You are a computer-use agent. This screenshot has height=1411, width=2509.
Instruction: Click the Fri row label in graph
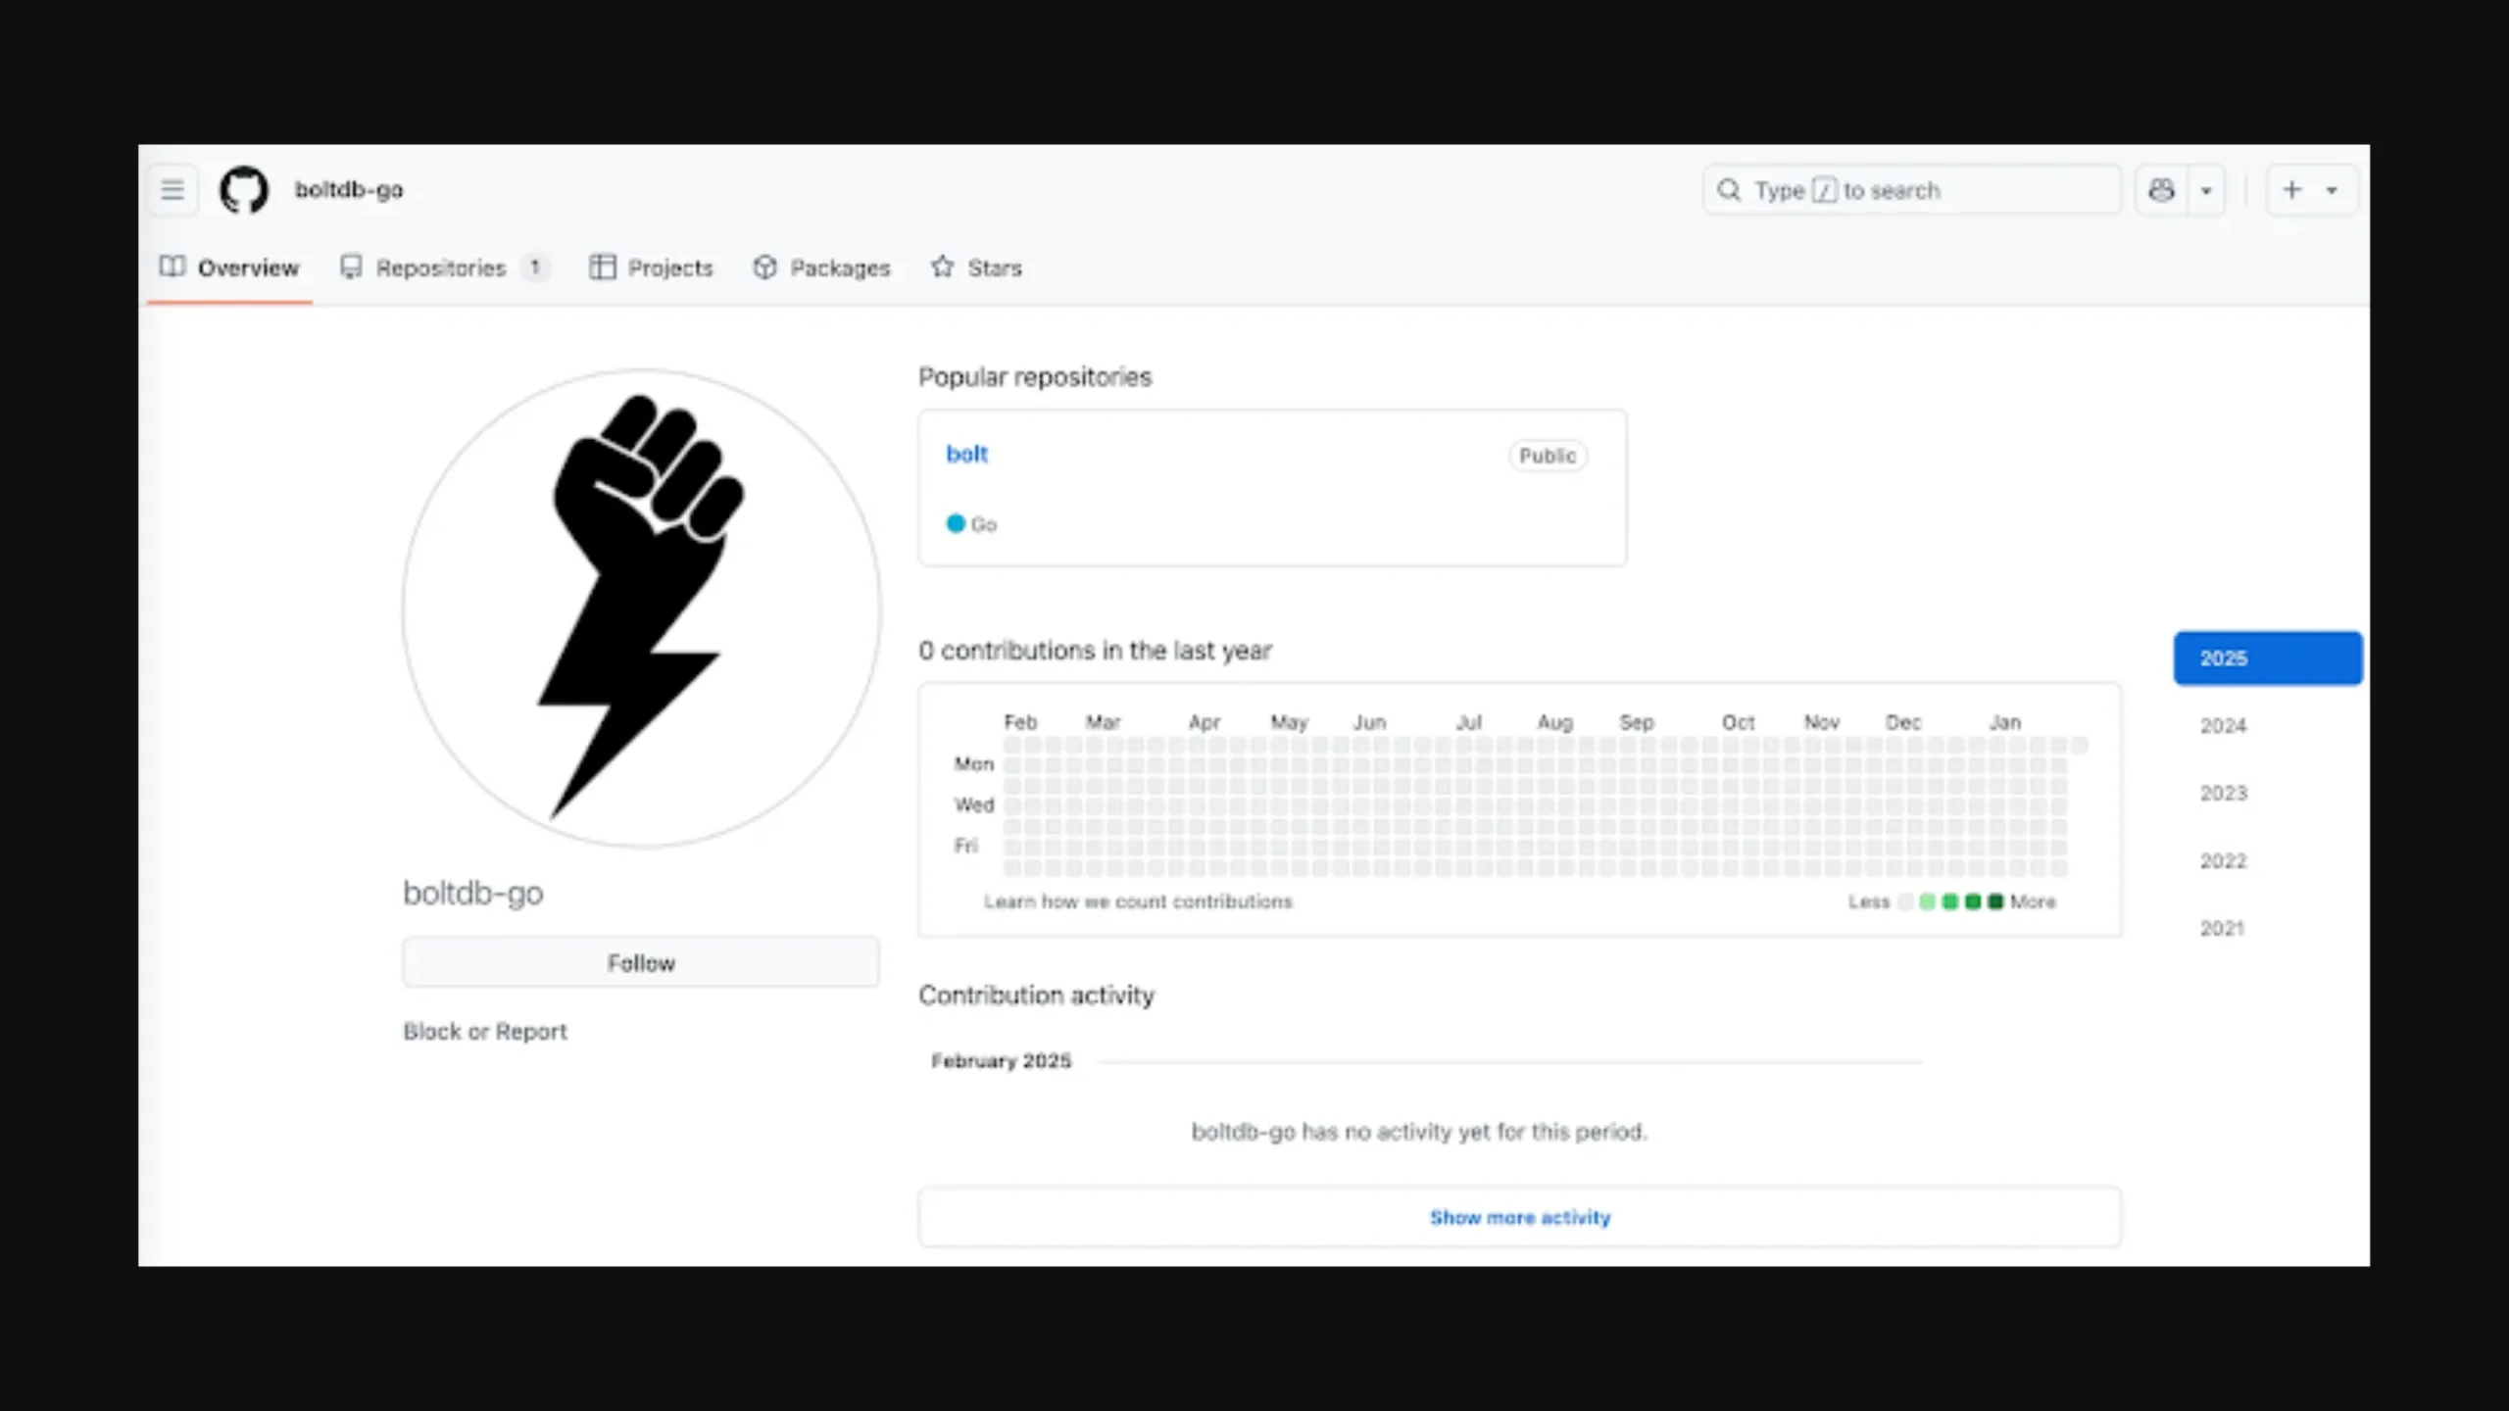pyautogui.click(x=966, y=846)
